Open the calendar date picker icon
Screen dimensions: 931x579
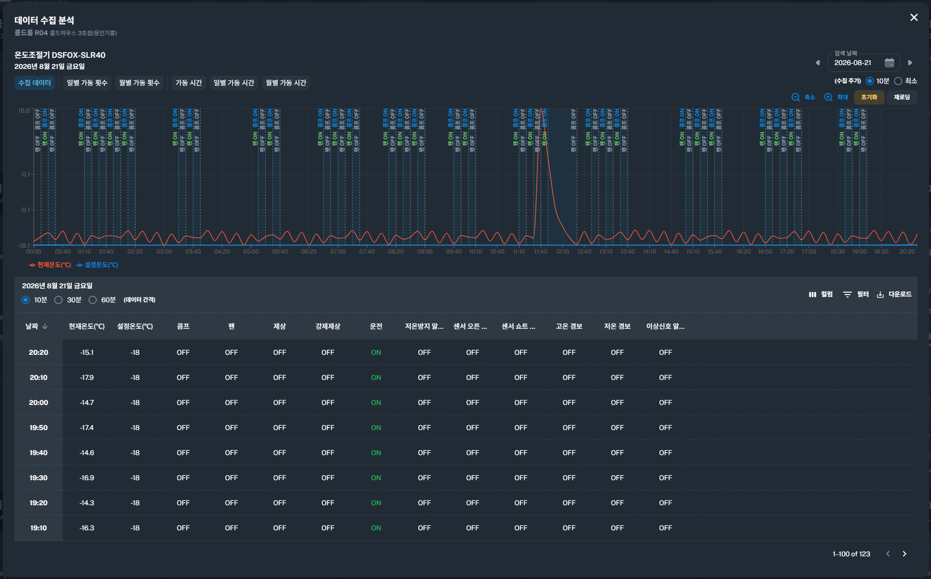(x=890, y=63)
